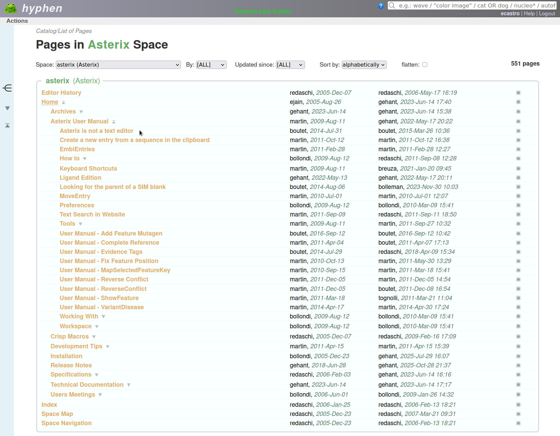560x436 pixels.
Task: Open the Actions menu
Action: [x=17, y=21]
